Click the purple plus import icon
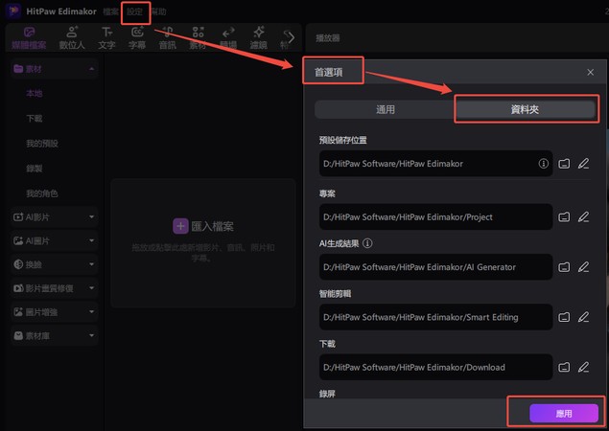 click(x=180, y=226)
